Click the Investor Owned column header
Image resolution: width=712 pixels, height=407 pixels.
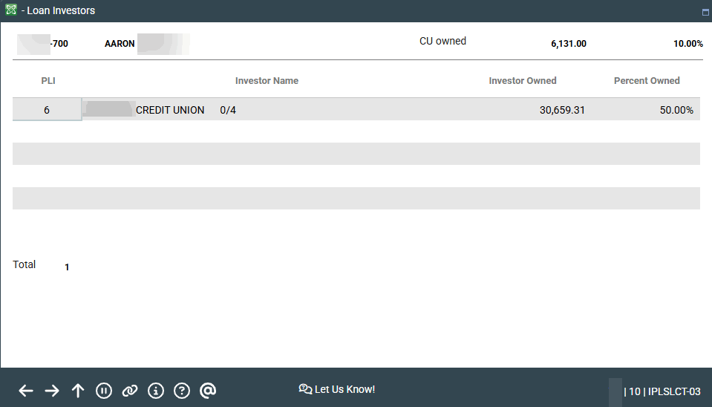point(522,81)
